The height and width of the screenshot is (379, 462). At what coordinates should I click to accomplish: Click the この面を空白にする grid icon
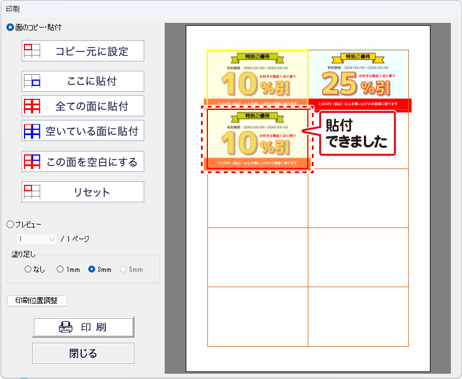coord(32,161)
